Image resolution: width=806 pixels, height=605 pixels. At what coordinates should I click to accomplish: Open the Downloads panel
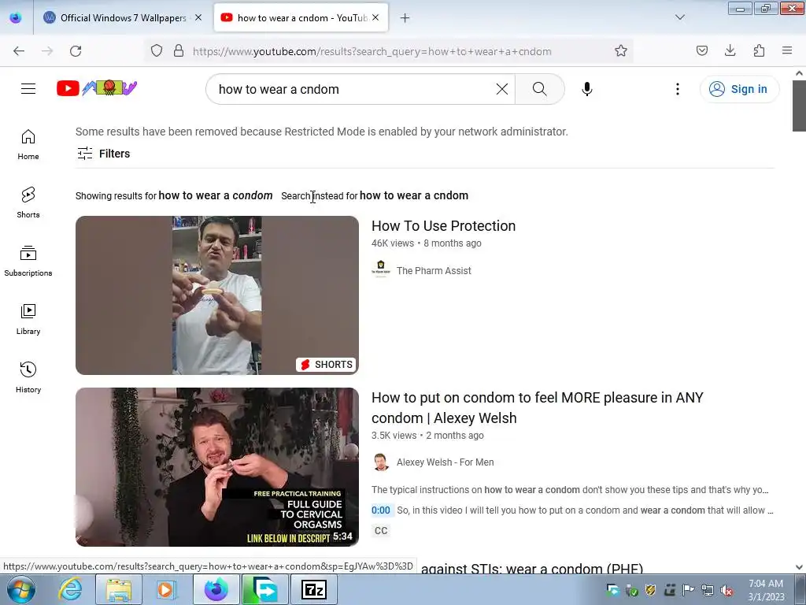point(730,51)
